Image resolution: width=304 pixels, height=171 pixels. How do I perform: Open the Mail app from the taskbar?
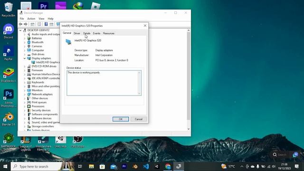(x=114, y=166)
